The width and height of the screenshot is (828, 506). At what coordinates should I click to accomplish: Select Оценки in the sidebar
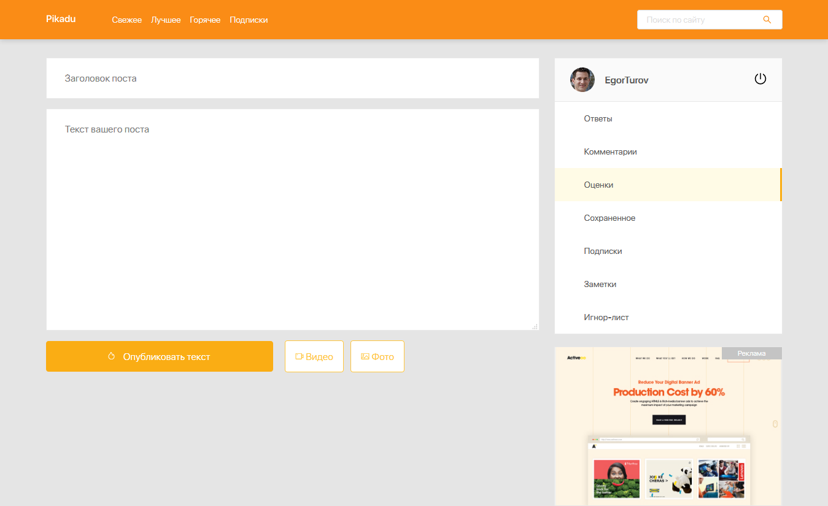tap(668, 185)
